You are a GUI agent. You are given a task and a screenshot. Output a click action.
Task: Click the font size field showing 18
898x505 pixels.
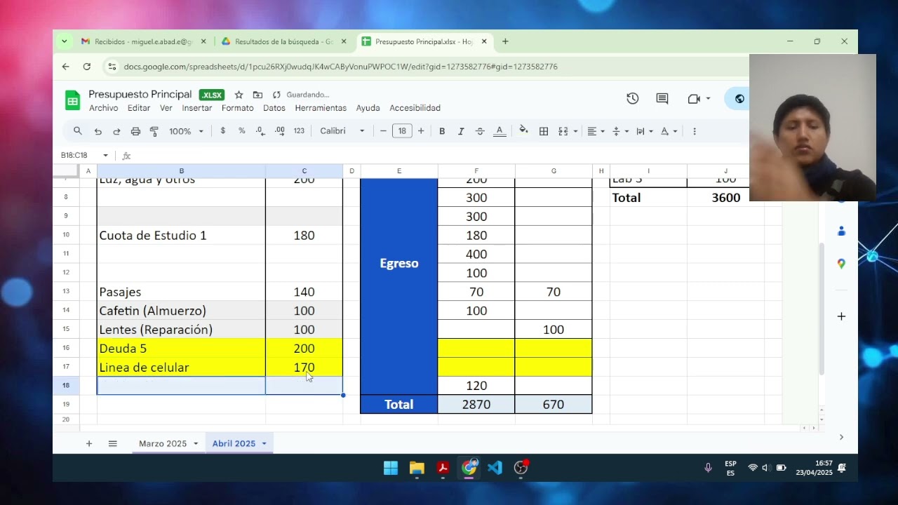click(x=402, y=131)
